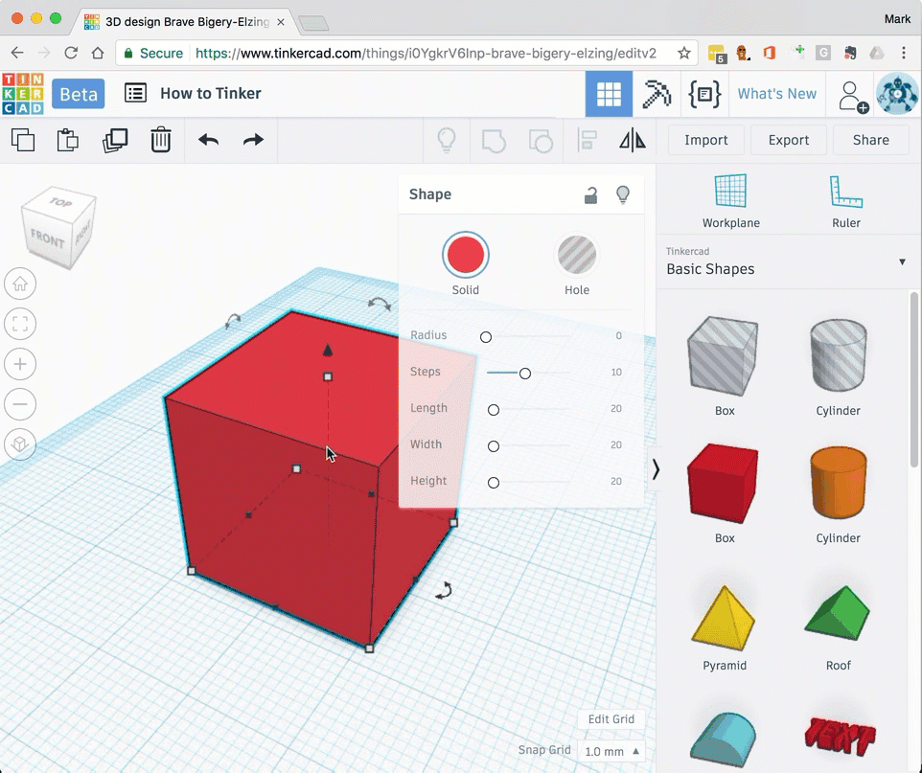Zoom out with the minus button
Image resolution: width=922 pixels, height=773 pixels.
coord(20,404)
